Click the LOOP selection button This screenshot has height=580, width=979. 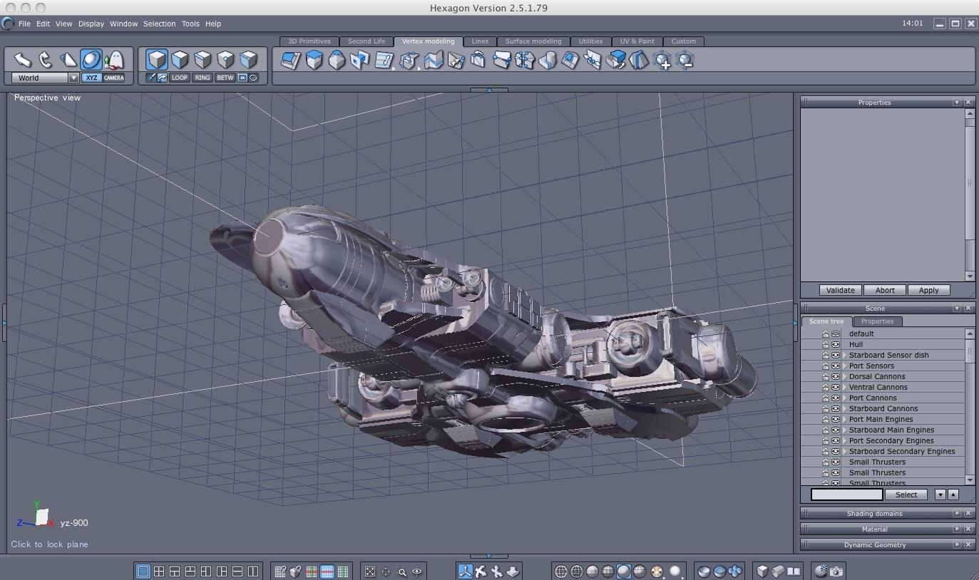pyautogui.click(x=180, y=78)
